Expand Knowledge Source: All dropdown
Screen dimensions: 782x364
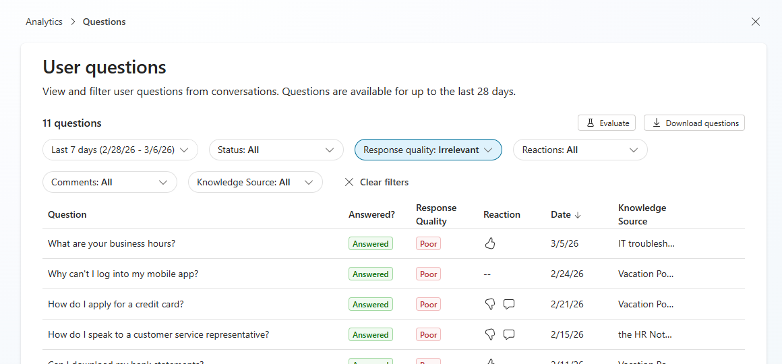pos(255,182)
